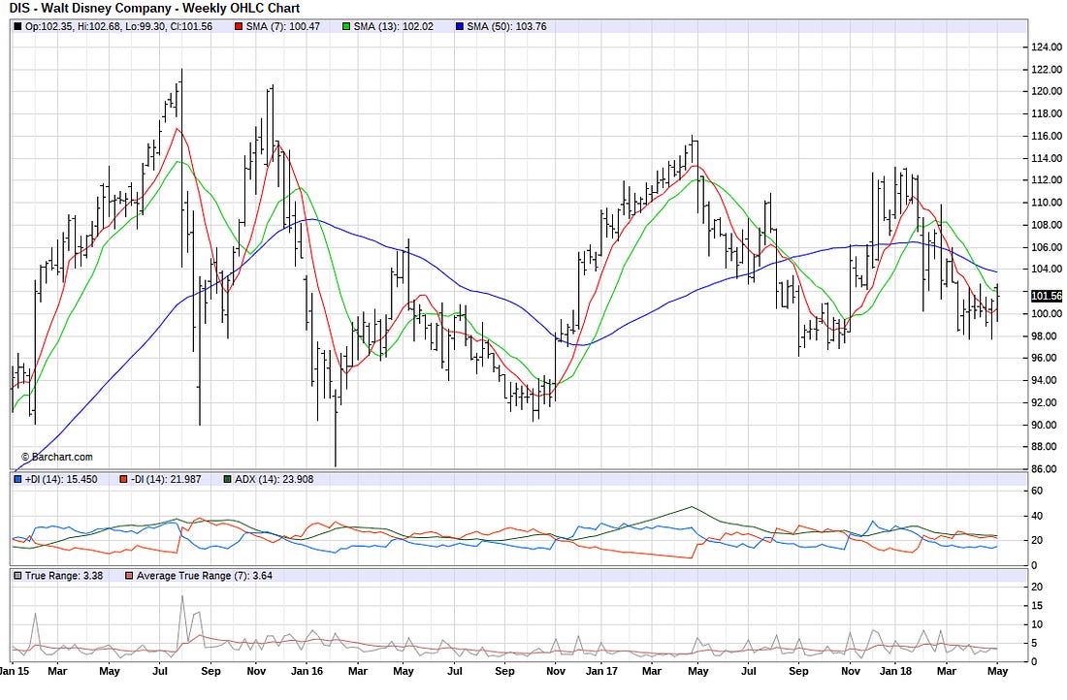Click the SMA (13): 102.02 label

393,26
